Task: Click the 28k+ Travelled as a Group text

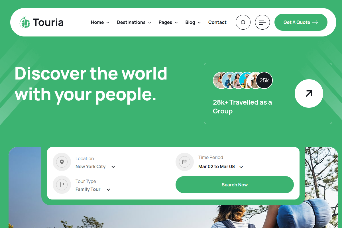Action: [242, 107]
